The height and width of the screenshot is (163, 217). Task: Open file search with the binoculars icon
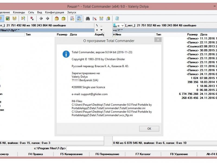tap(88, 18)
